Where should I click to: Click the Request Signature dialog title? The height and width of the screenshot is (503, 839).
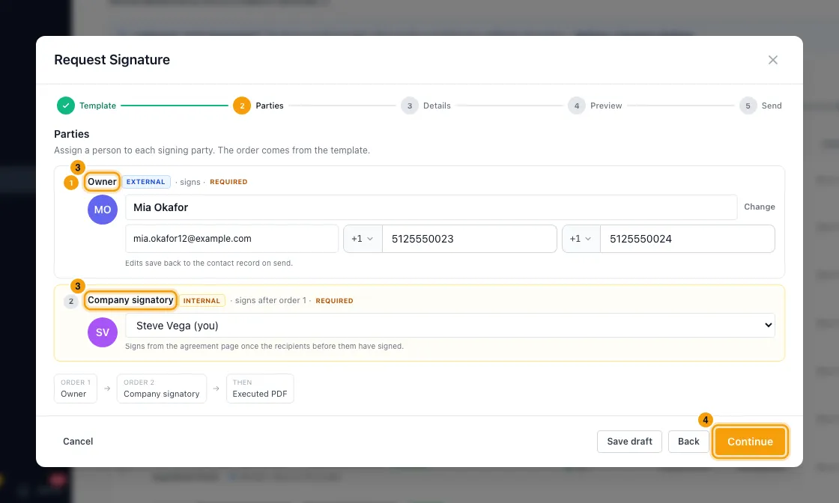click(112, 60)
